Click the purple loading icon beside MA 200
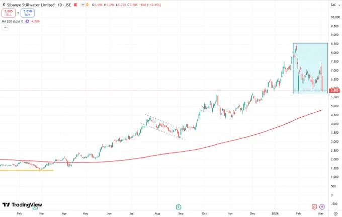This screenshot has height=217, width=342. coord(27,22)
